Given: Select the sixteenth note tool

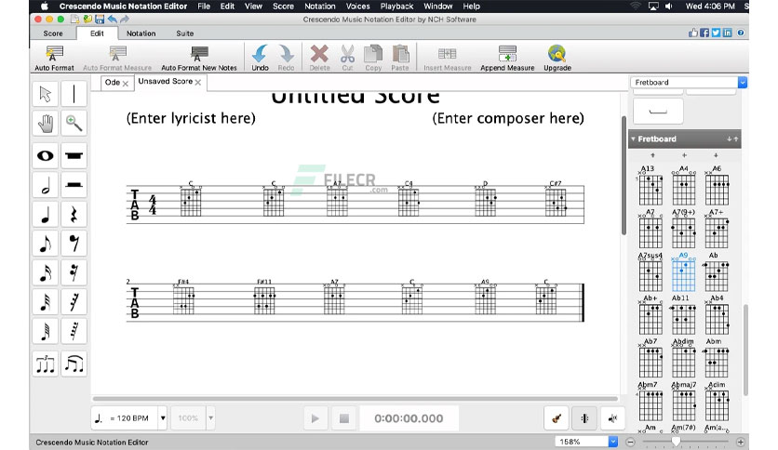Looking at the screenshot, I should coord(46,272).
